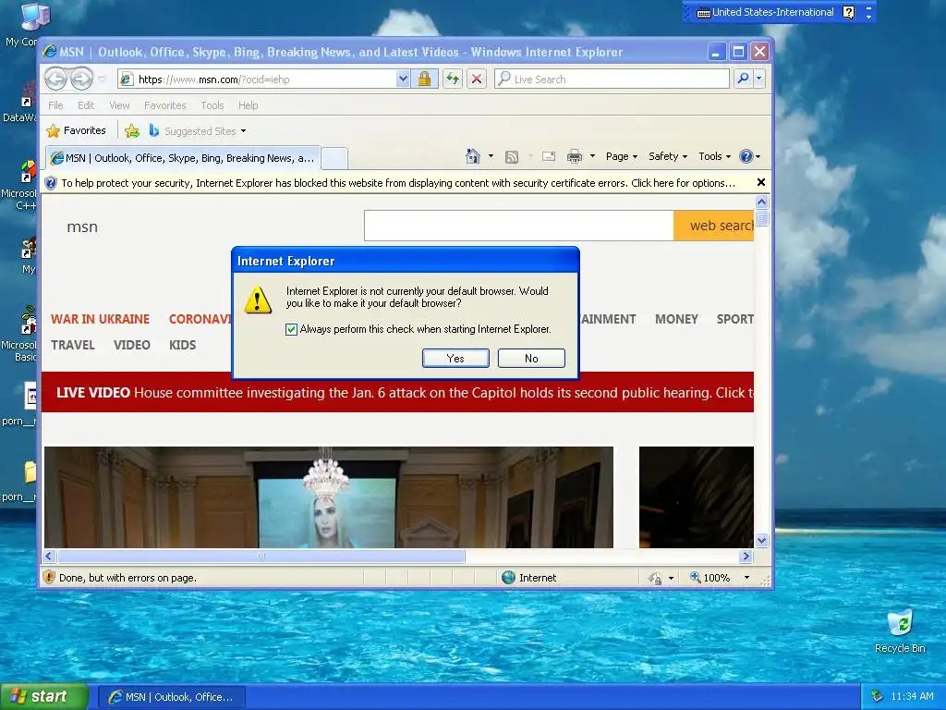
Task: Click the Internet zone globe icon
Action: tap(509, 578)
